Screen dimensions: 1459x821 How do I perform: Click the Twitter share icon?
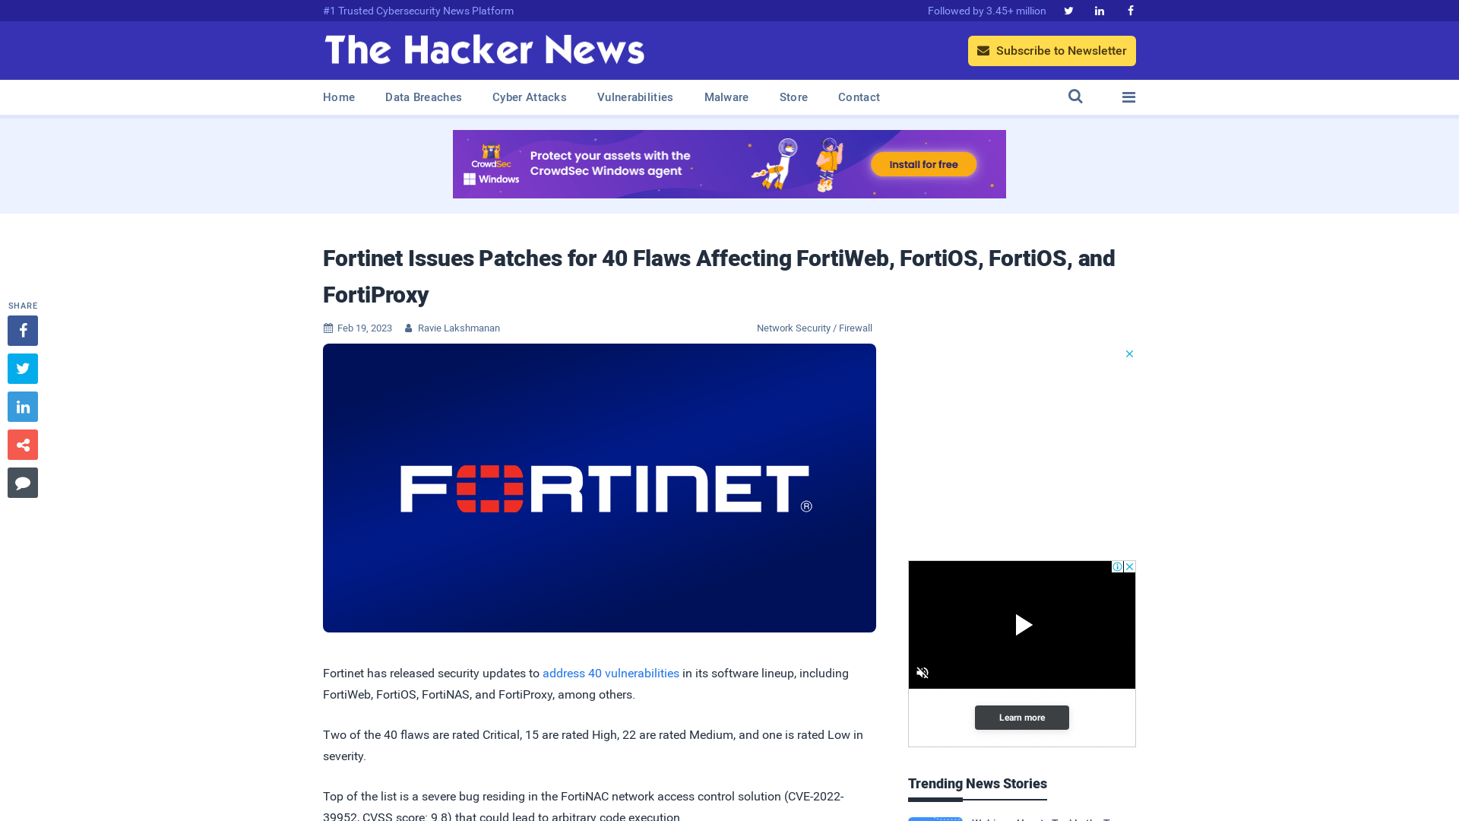point(22,368)
